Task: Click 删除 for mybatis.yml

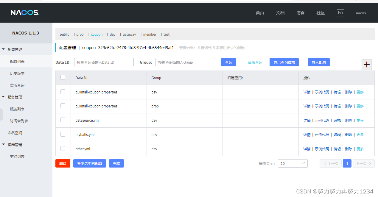Action: point(349,135)
